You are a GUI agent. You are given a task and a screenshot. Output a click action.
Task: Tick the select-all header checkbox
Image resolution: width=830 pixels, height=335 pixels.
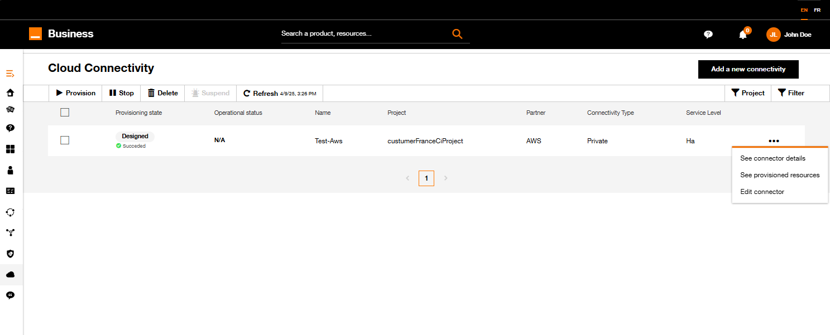coord(65,113)
